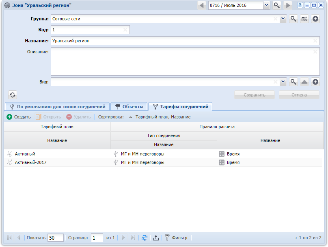The height and width of the screenshot is (247, 328).
Task: Select the Тарифы соединений tab
Action: (180, 107)
